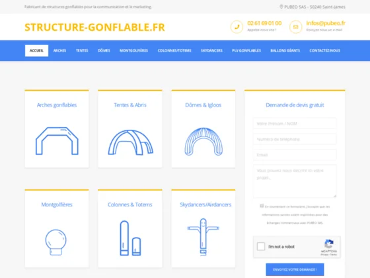
Task: Open the Tentes & Abris title link
Action: pyautogui.click(x=130, y=105)
